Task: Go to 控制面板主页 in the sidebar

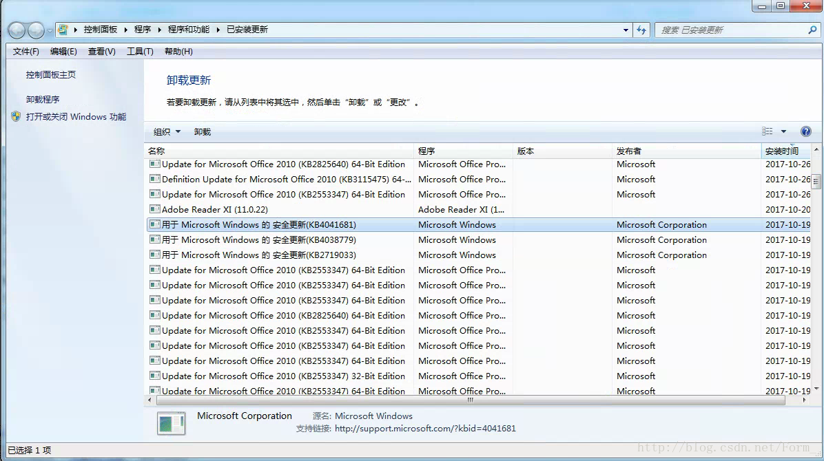Action: [51, 74]
